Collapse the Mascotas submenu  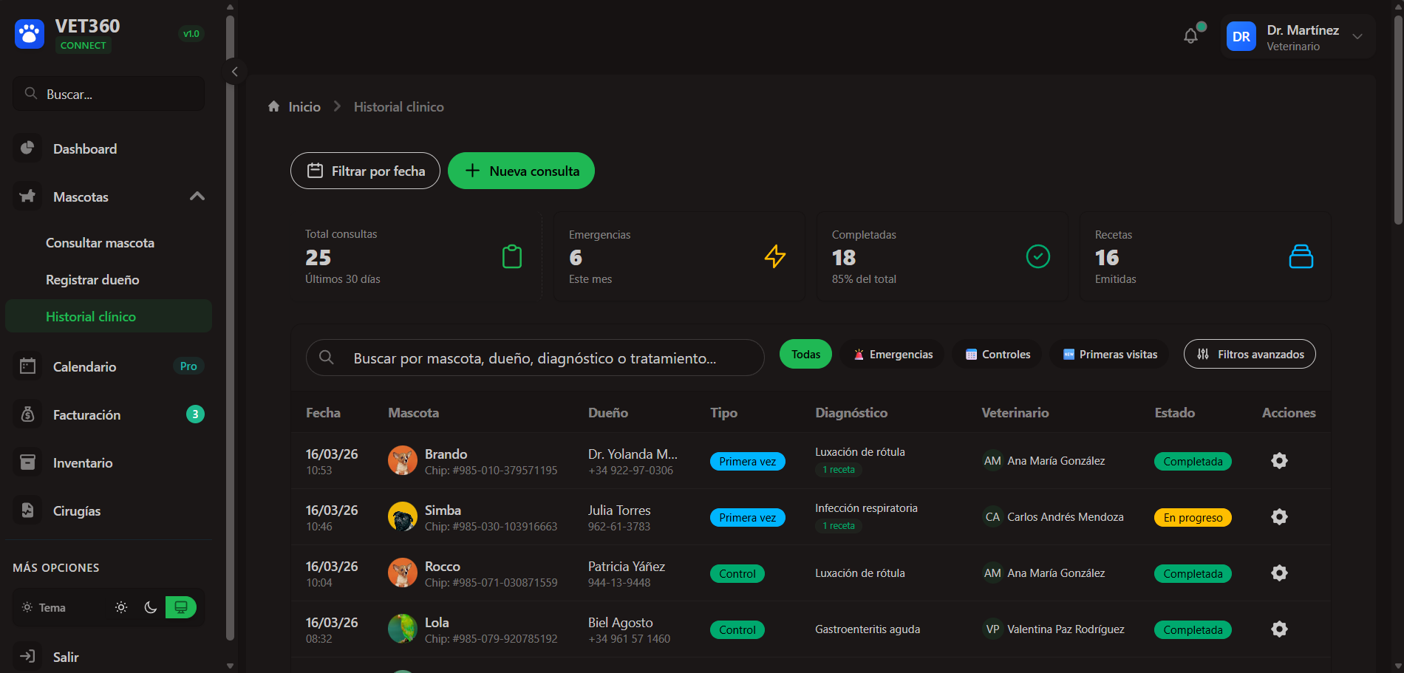[197, 197]
